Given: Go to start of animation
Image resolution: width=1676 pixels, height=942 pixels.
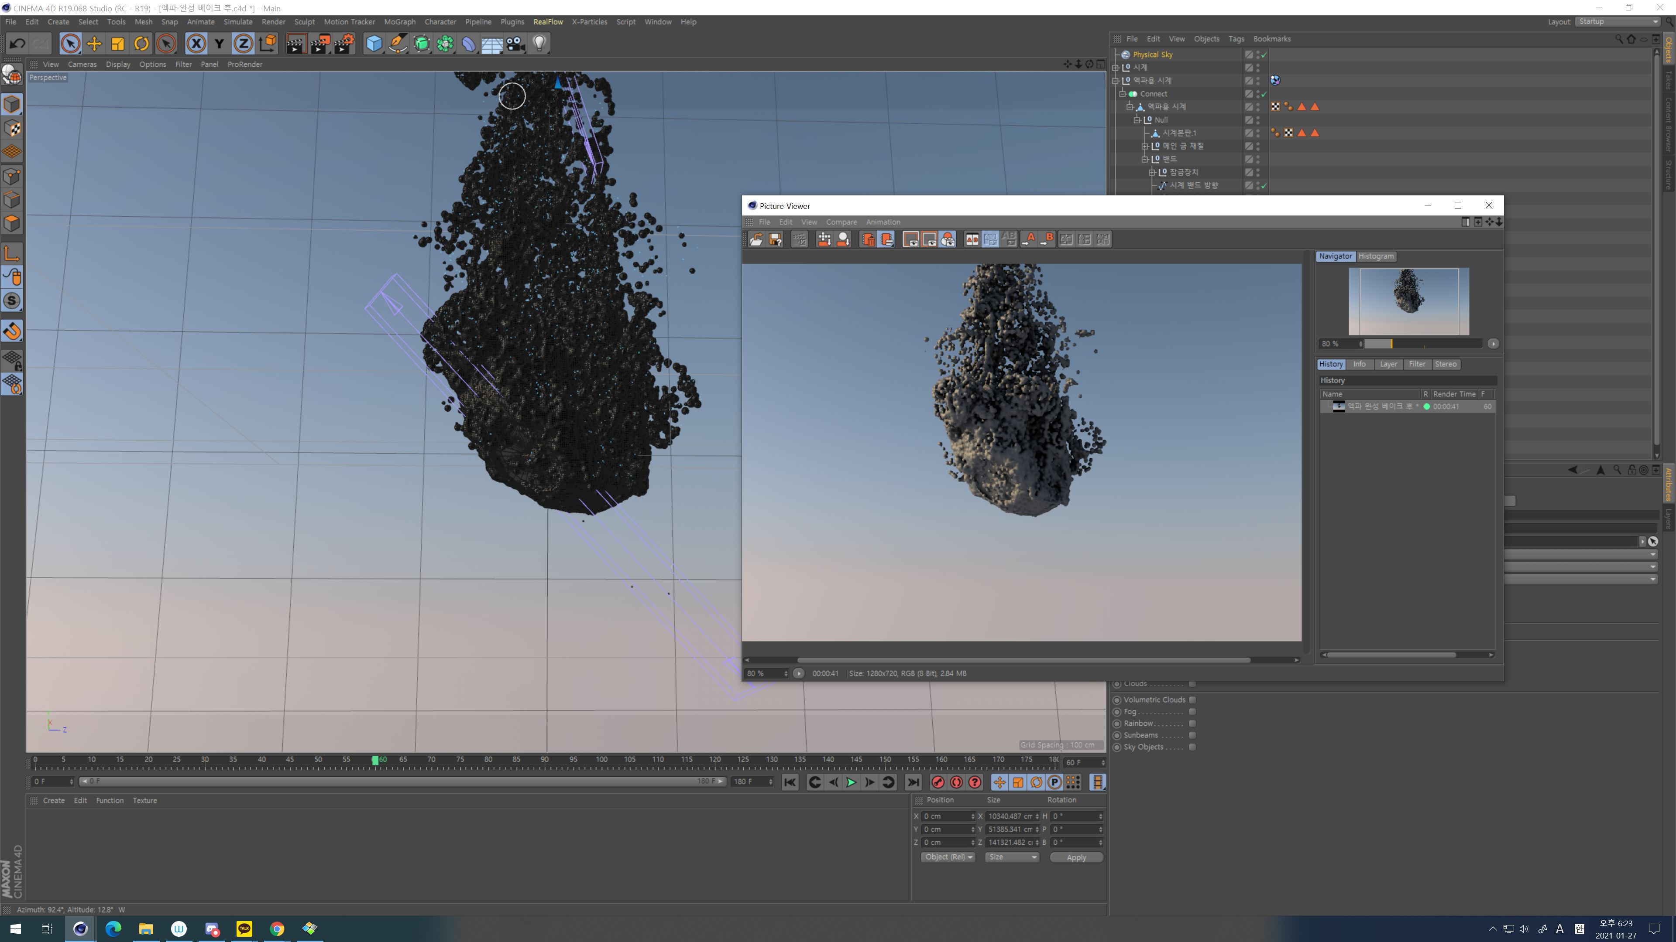Looking at the screenshot, I should point(790,783).
